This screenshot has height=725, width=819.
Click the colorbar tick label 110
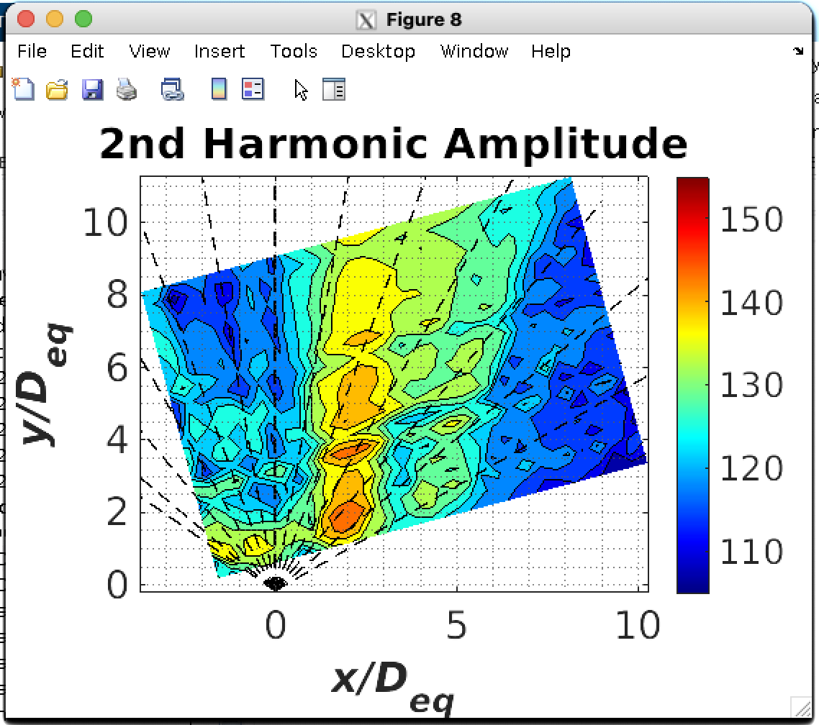pyautogui.click(x=751, y=551)
